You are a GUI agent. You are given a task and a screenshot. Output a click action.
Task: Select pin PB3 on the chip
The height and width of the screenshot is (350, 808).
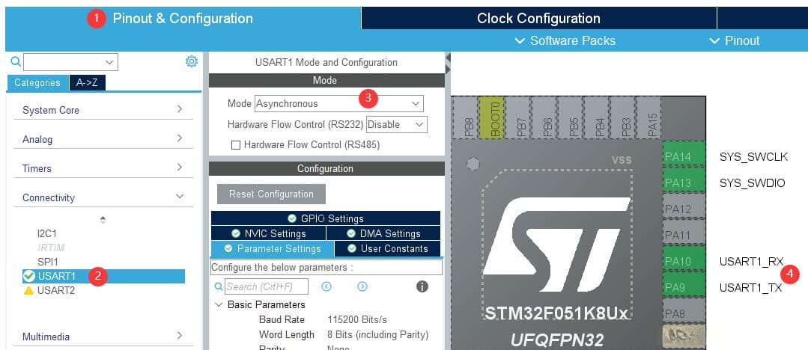622,117
